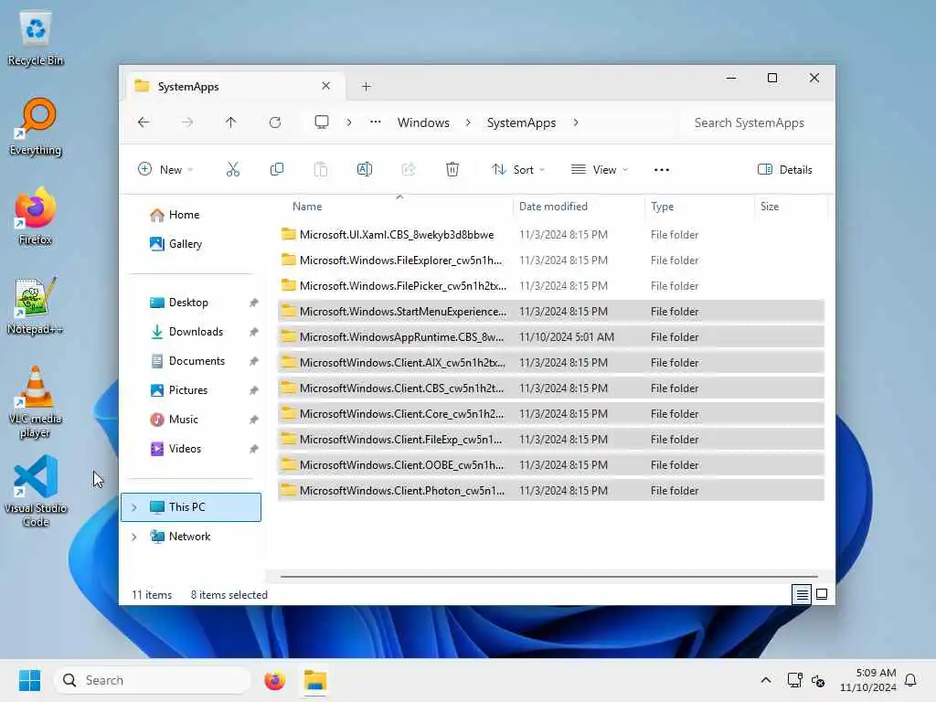Screen dimensions: 936x702
Task: Click Firefox icon in the taskbar
Action: (274, 680)
